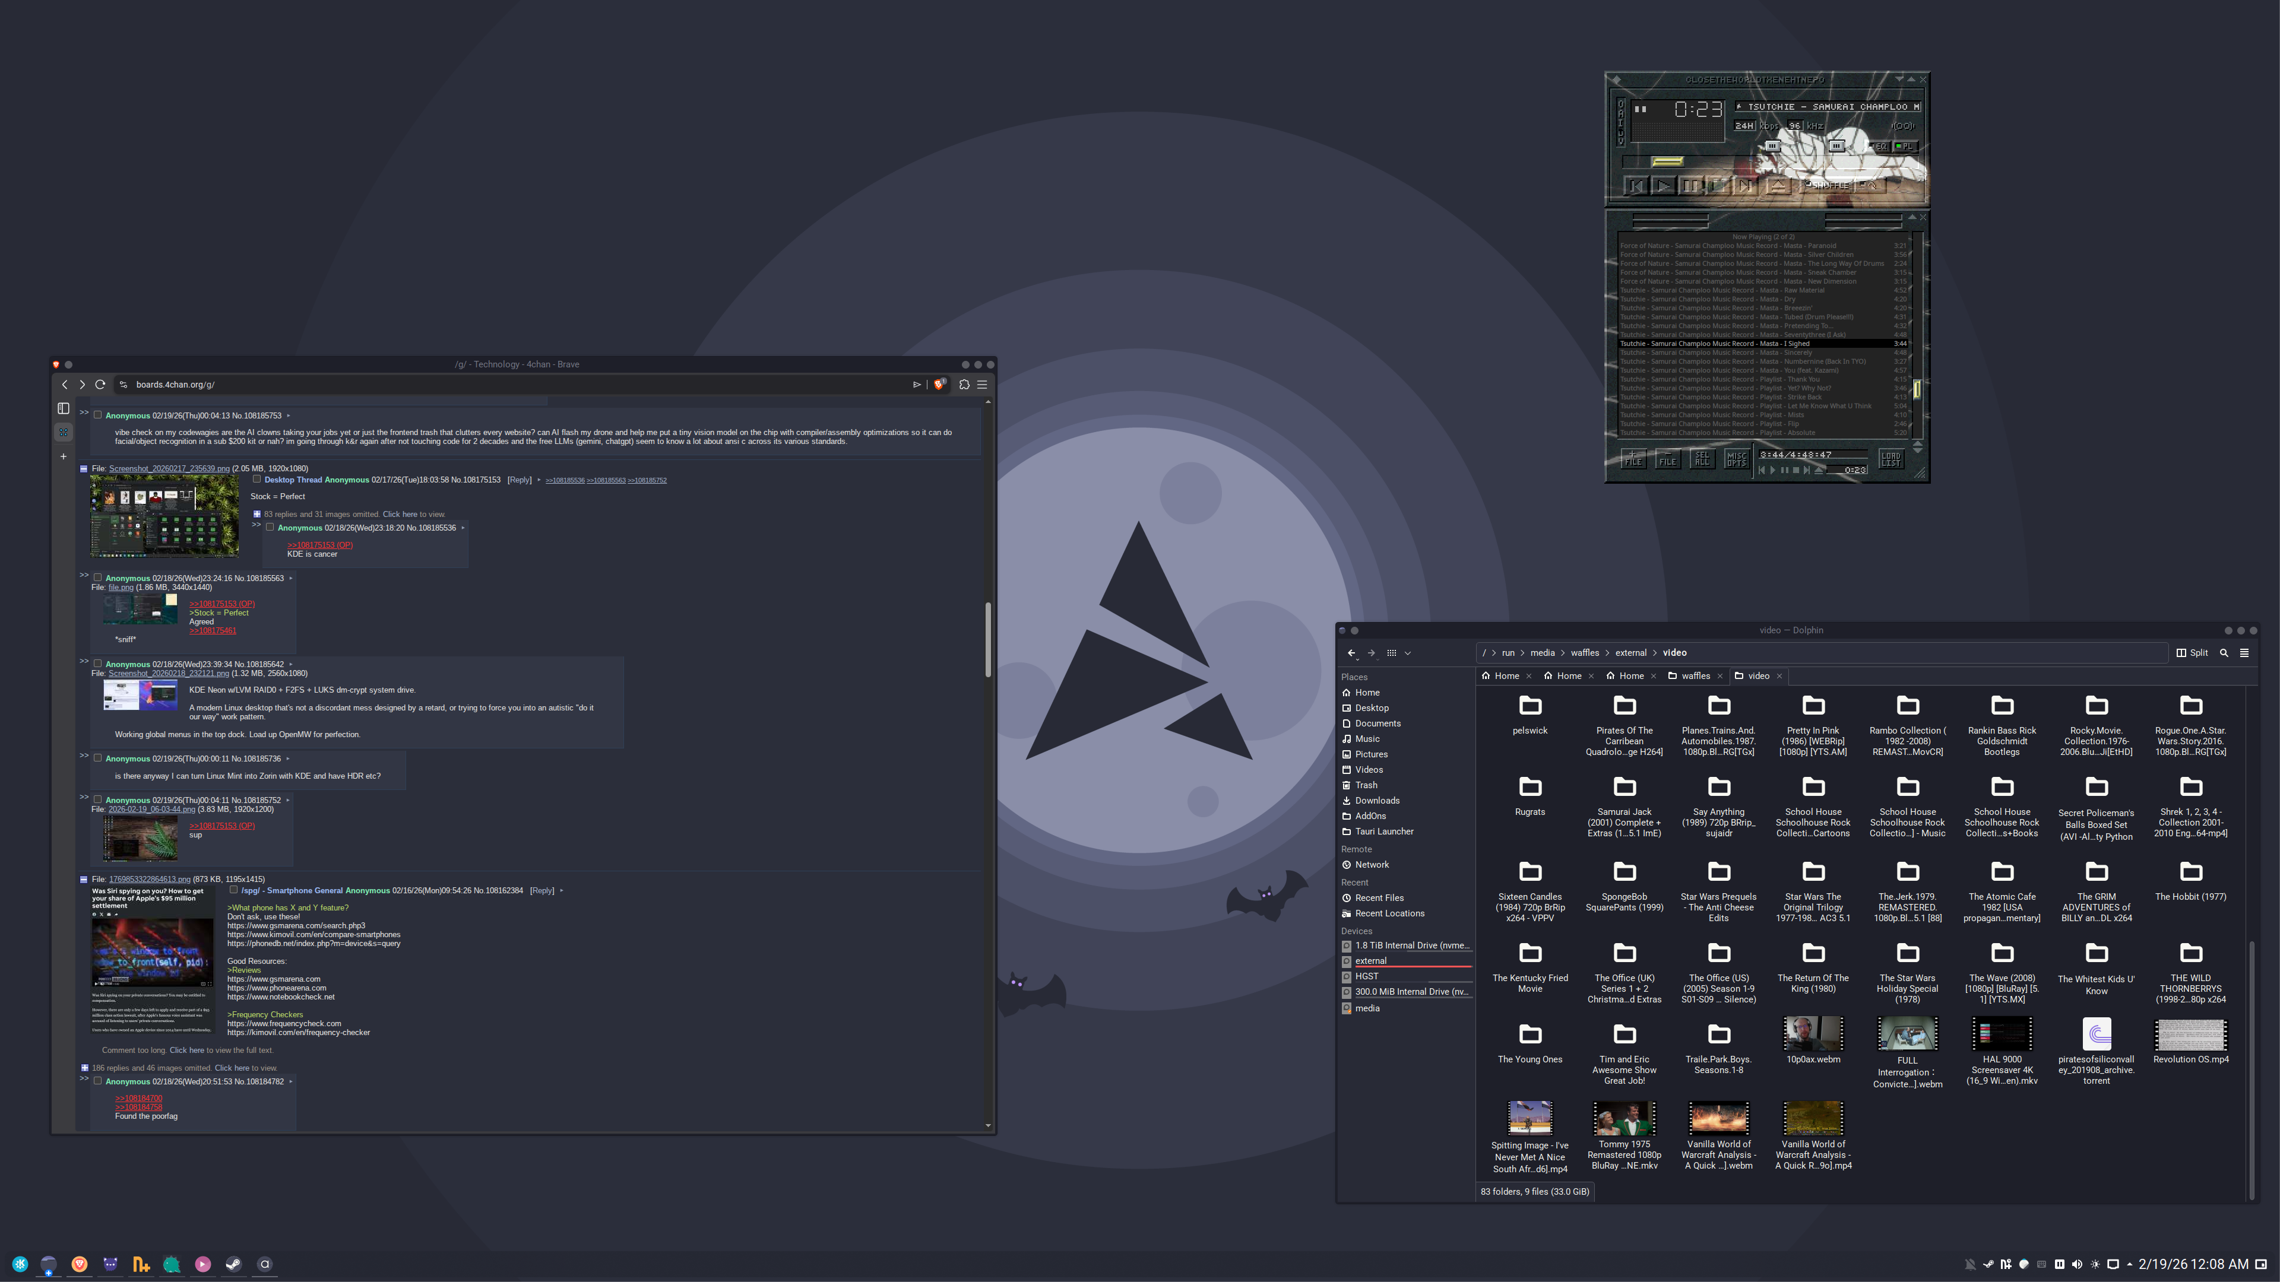This screenshot has height=1282, width=2280.
Task: Open Dolphin's hamburger menu
Action: pyautogui.click(x=2244, y=653)
